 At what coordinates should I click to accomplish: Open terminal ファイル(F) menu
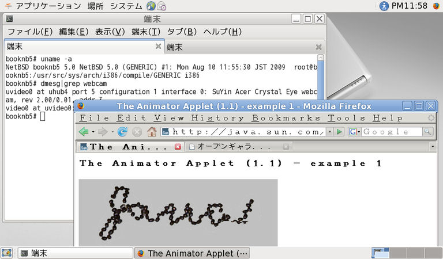point(30,32)
